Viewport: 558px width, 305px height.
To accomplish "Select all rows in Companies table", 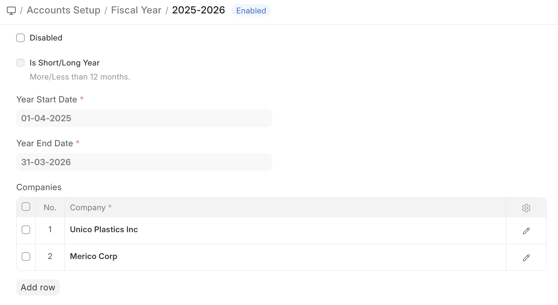I will pos(26,207).
